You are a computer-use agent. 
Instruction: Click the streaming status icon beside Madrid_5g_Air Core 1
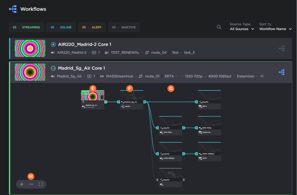coord(53,68)
